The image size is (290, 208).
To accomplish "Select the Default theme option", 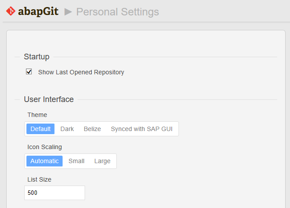I will tap(41, 129).
